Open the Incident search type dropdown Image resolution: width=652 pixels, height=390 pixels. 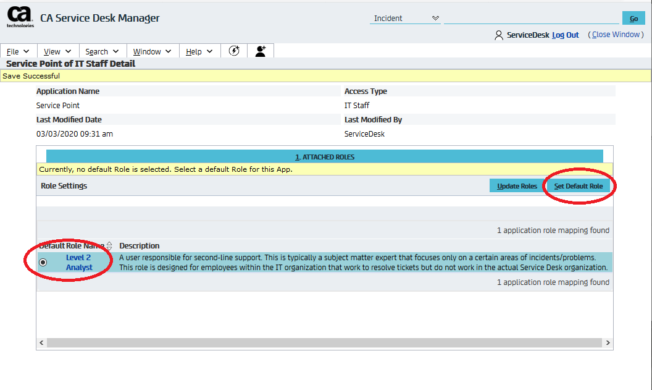405,19
